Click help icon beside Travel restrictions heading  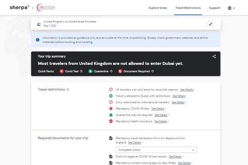[x=68, y=89]
